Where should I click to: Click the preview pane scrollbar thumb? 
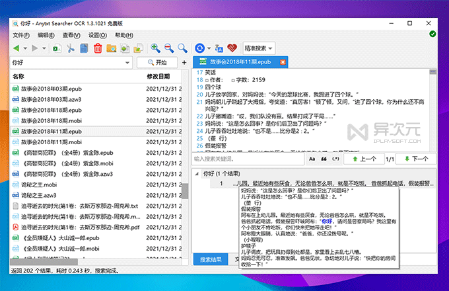(x=433, y=71)
